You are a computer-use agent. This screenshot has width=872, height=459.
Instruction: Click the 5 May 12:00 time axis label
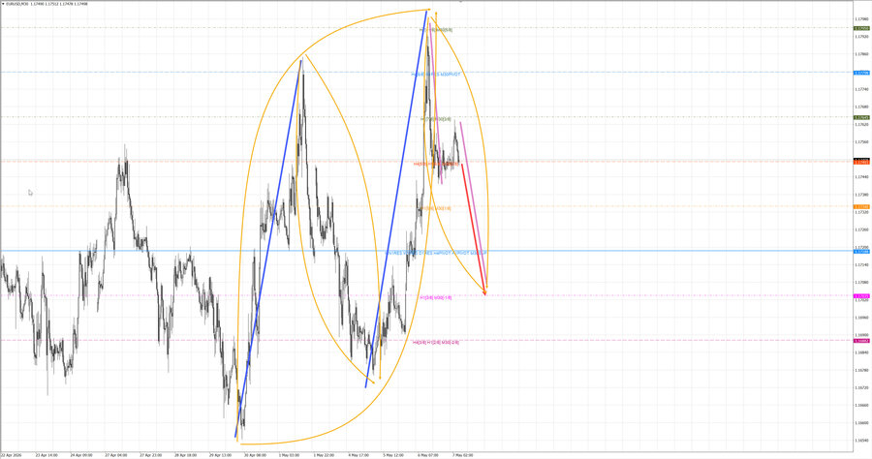pyautogui.click(x=393, y=455)
